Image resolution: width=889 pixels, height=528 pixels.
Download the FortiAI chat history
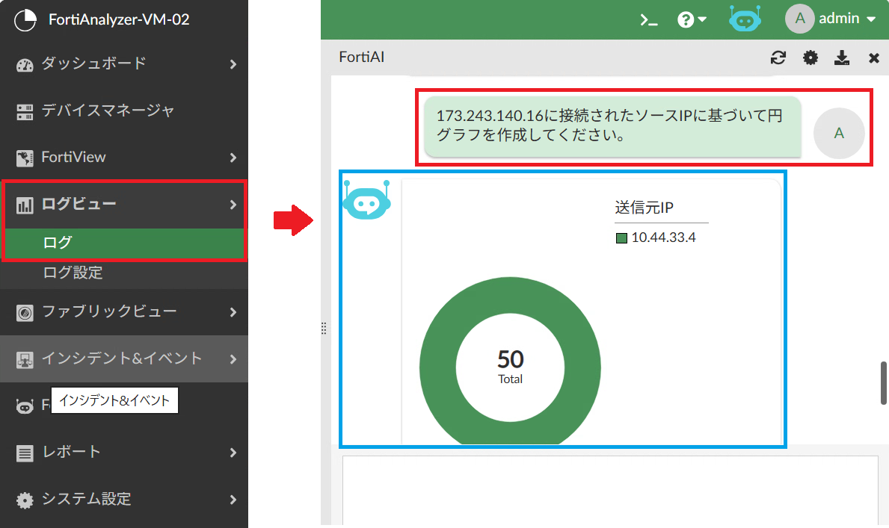pyautogui.click(x=842, y=58)
